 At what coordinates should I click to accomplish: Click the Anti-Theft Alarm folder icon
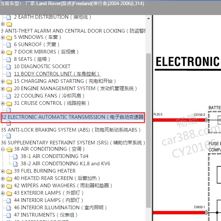coord(9,24)
